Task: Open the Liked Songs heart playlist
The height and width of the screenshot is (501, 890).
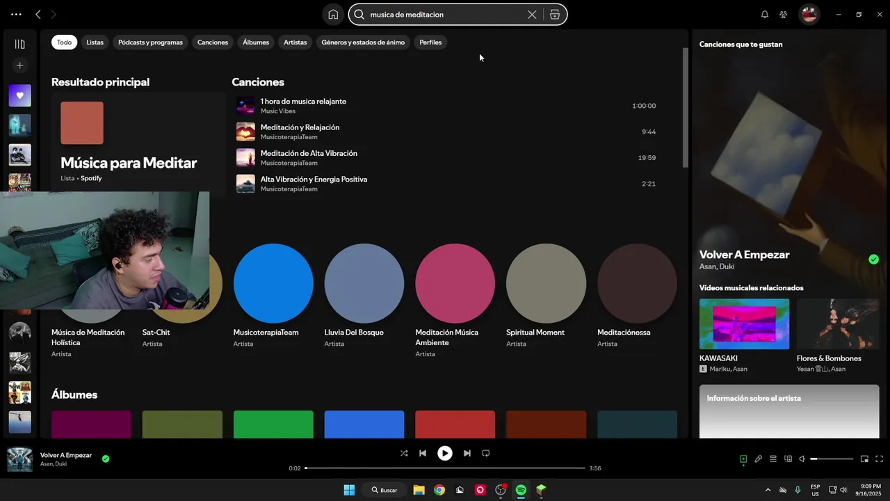Action: coord(19,95)
